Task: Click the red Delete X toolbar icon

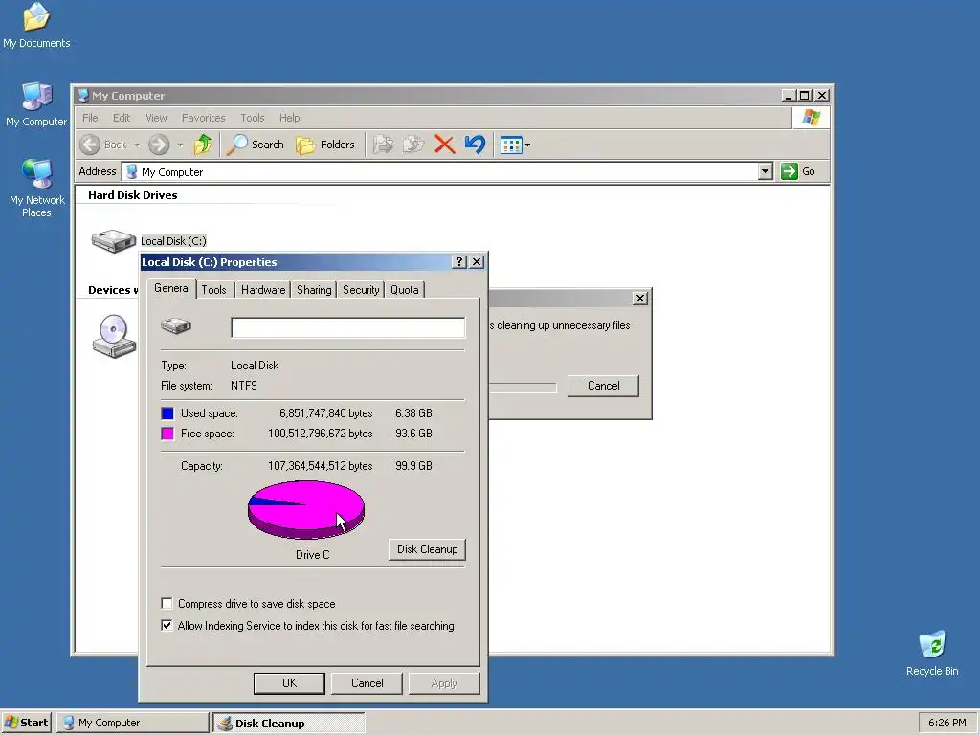Action: [x=444, y=145]
